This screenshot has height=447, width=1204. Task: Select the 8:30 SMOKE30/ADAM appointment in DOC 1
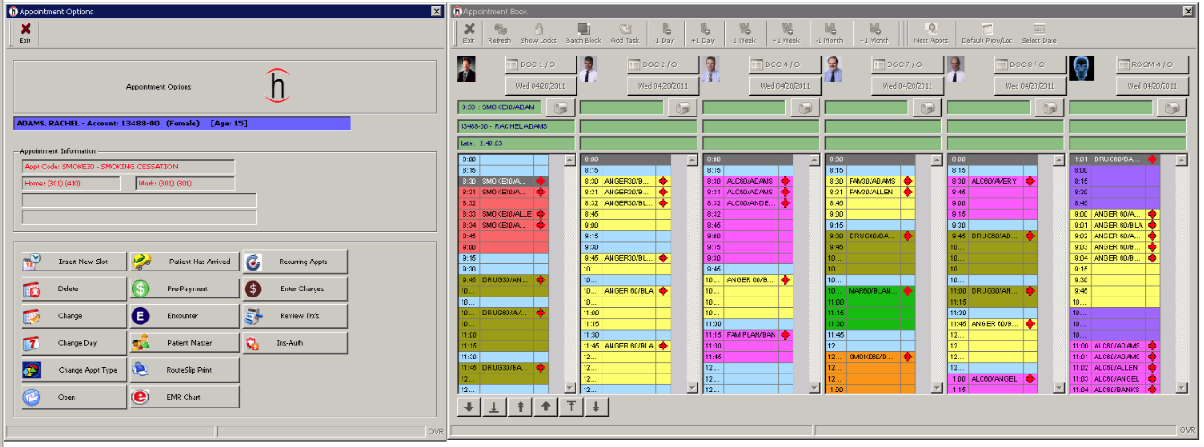[x=502, y=181]
